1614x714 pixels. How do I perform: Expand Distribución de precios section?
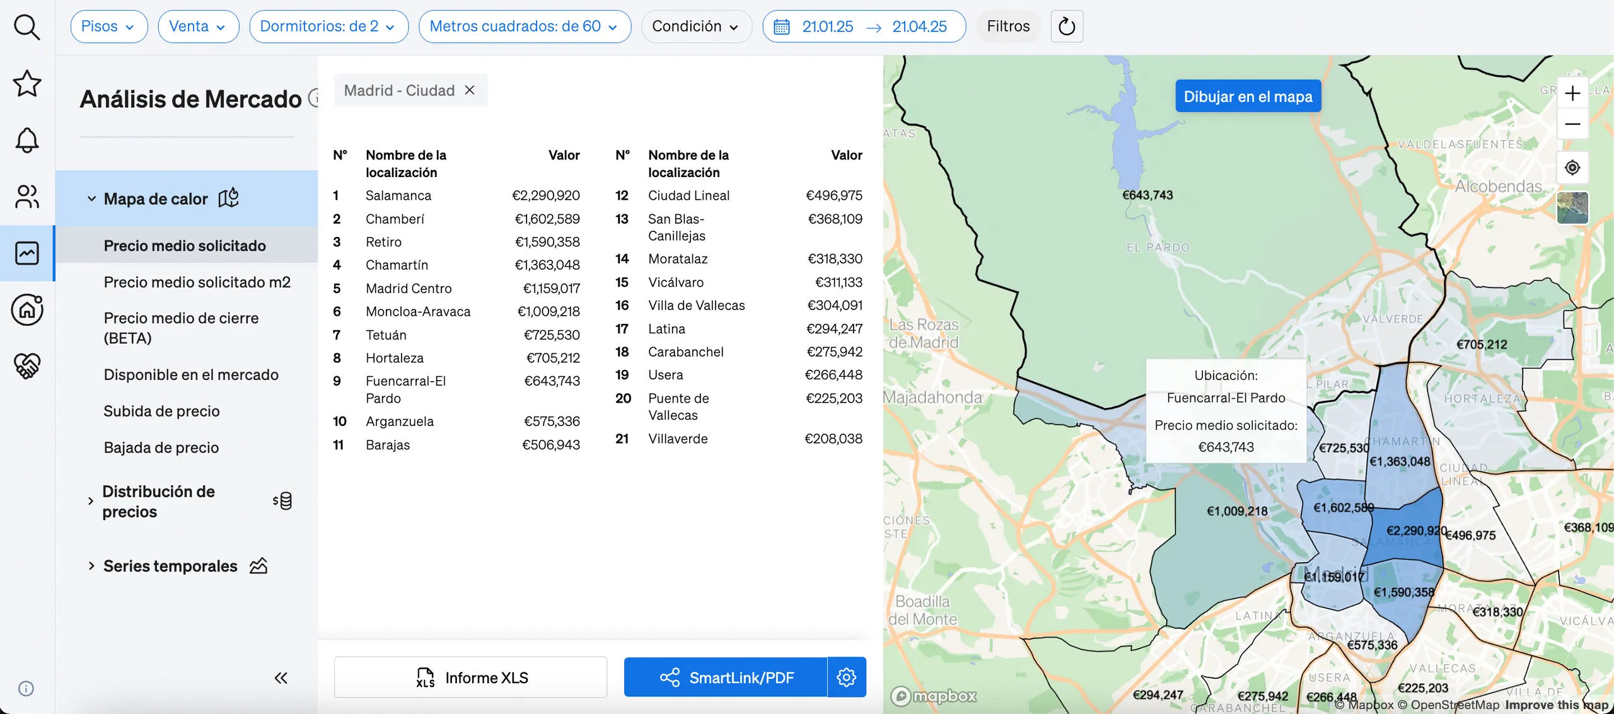187,502
